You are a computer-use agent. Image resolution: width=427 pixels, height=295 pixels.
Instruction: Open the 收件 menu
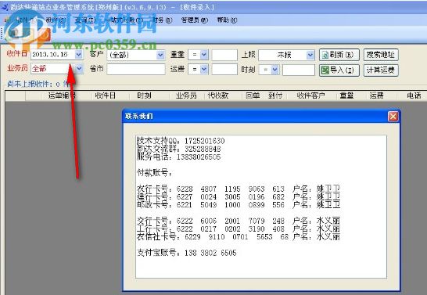coord(25,20)
